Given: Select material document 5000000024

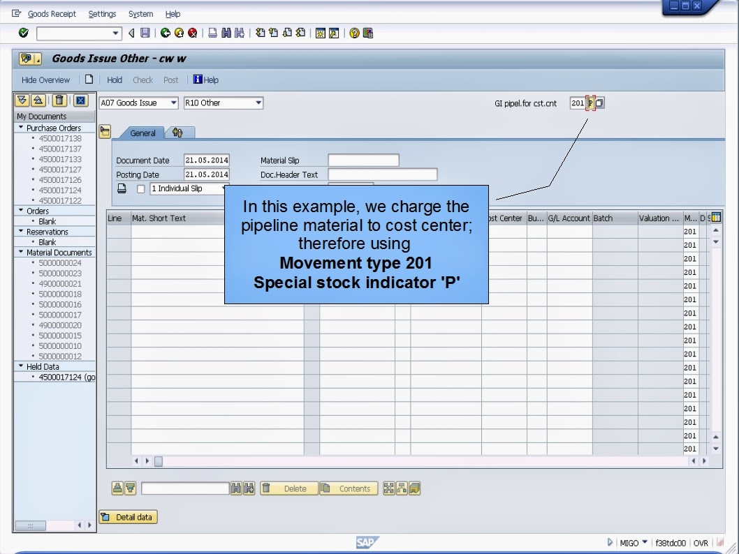Looking at the screenshot, I should point(60,262).
